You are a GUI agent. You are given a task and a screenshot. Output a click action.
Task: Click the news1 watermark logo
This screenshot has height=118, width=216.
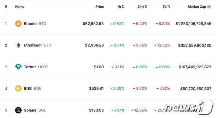pyautogui.click(x=189, y=107)
